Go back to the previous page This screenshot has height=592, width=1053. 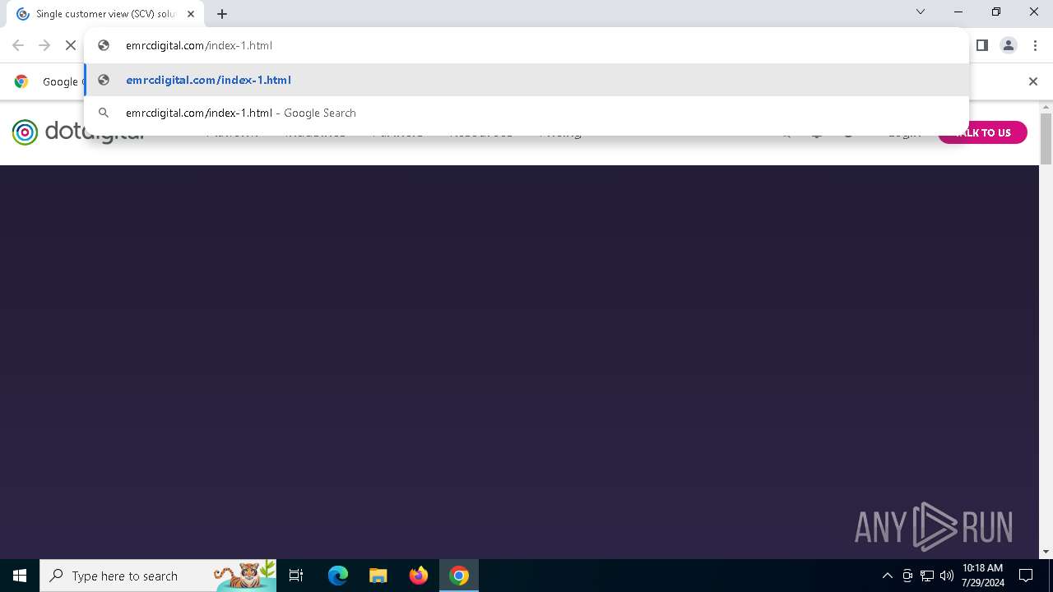(x=18, y=45)
